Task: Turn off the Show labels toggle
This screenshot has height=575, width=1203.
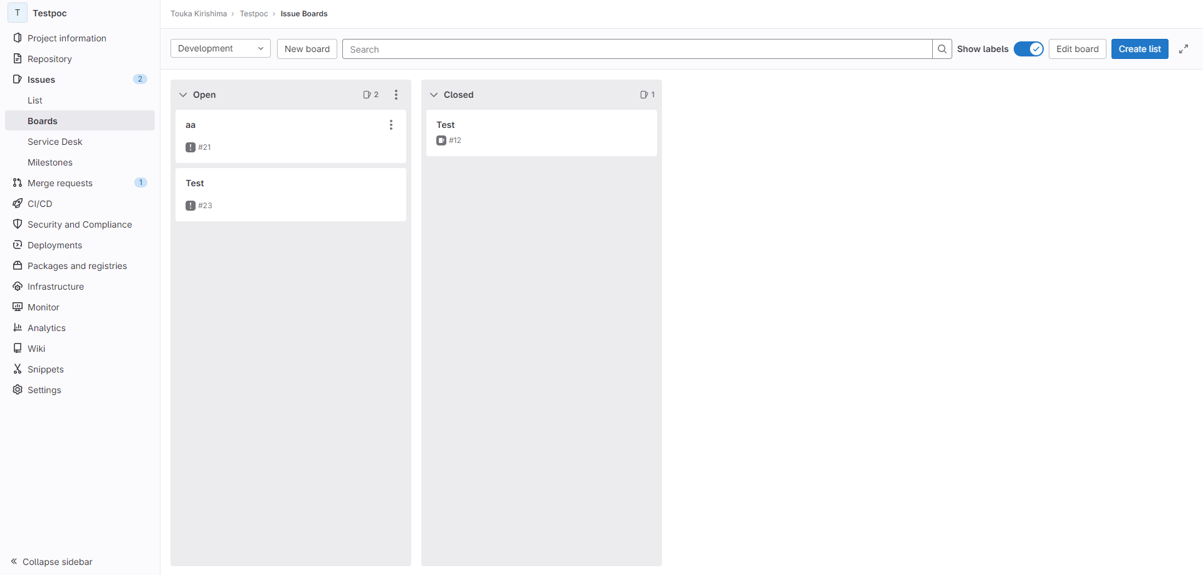Action: pos(1028,49)
